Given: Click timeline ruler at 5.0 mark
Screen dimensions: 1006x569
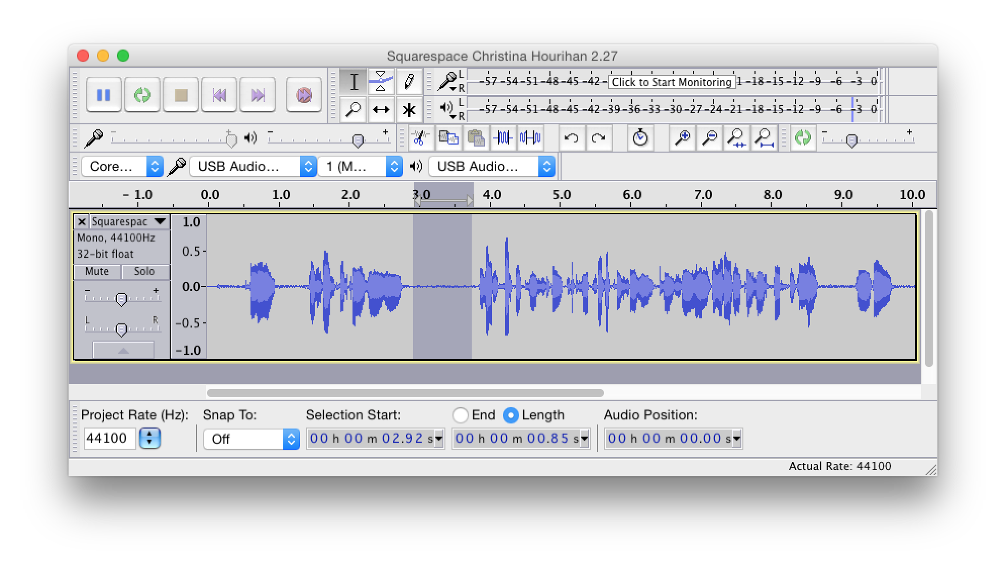Looking at the screenshot, I should (x=562, y=196).
